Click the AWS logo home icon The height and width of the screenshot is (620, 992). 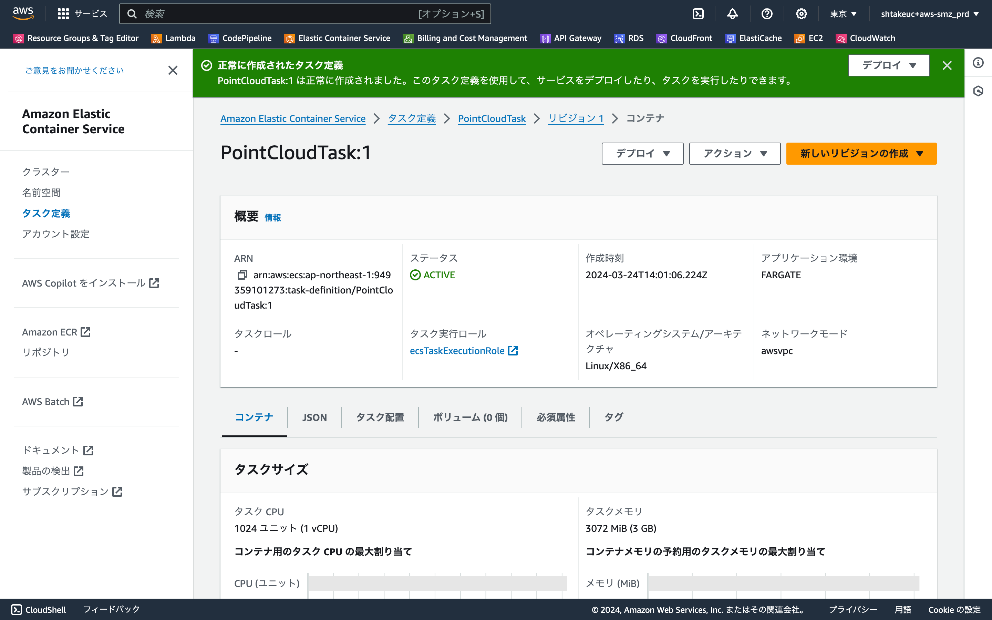(x=23, y=13)
